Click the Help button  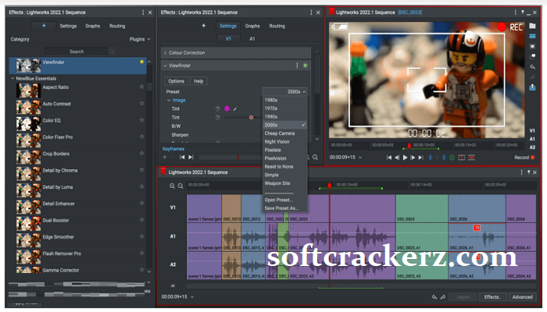point(198,81)
